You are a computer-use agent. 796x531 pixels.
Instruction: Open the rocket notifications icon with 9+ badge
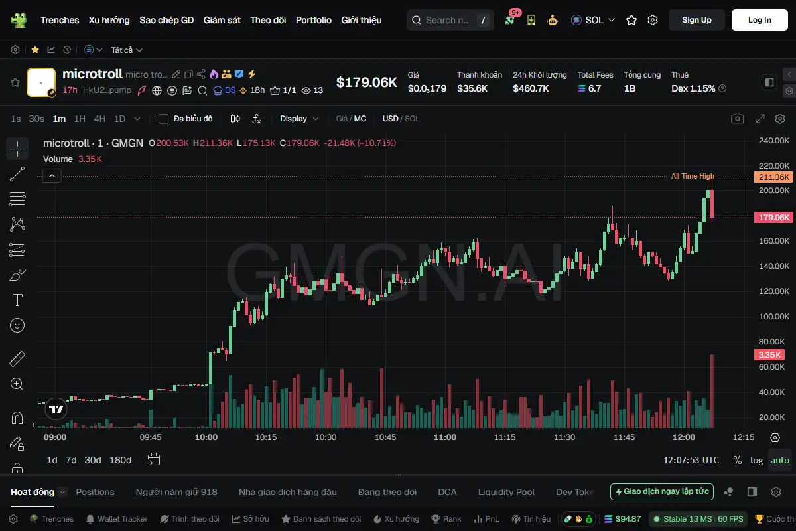[509, 20]
